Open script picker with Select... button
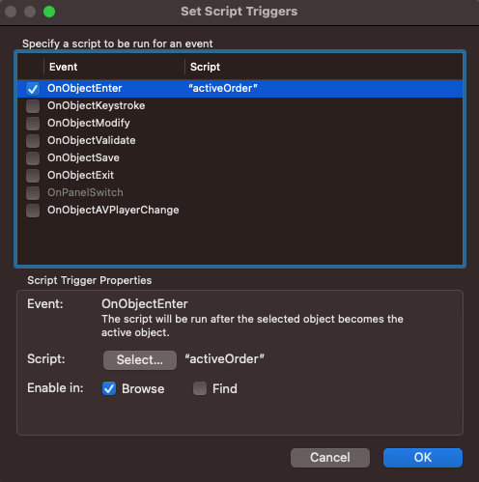Viewport: 479px width, 482px height. click(x=140, y=360)
